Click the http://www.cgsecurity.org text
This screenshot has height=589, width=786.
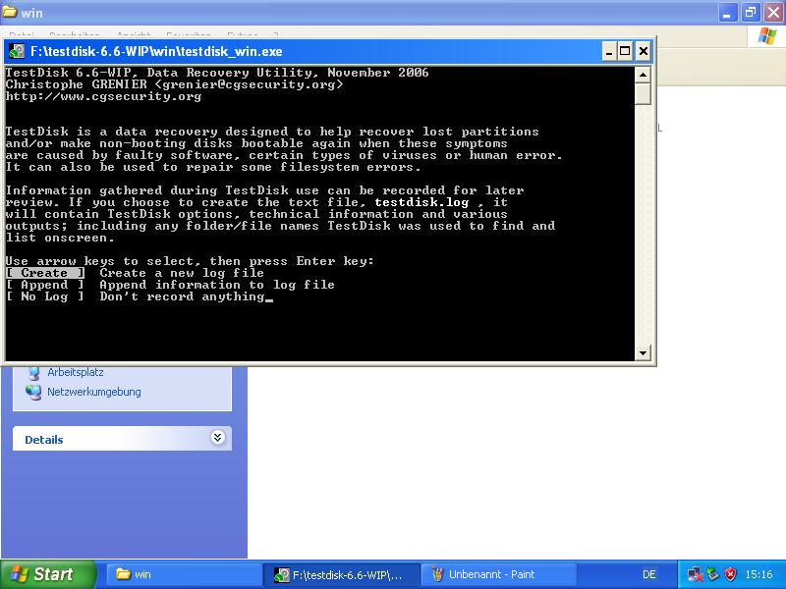104,96
